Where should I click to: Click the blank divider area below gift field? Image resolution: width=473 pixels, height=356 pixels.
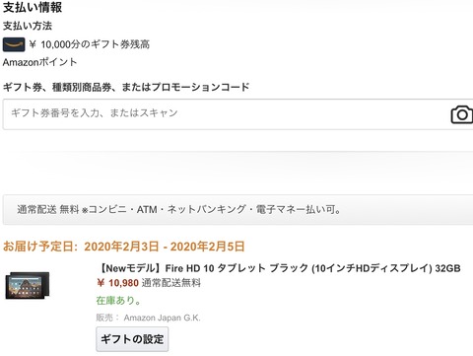tap(237, 165)
